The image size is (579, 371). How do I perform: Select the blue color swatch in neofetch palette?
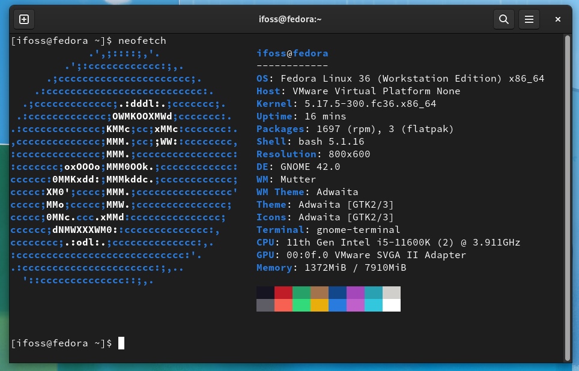pyautogui.click(x=338, y=293)
